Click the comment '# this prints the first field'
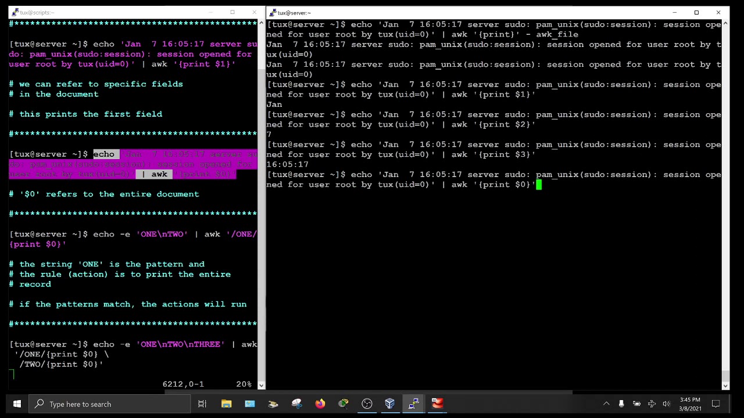This screenshot has height=418, width=744. [85, 114]
